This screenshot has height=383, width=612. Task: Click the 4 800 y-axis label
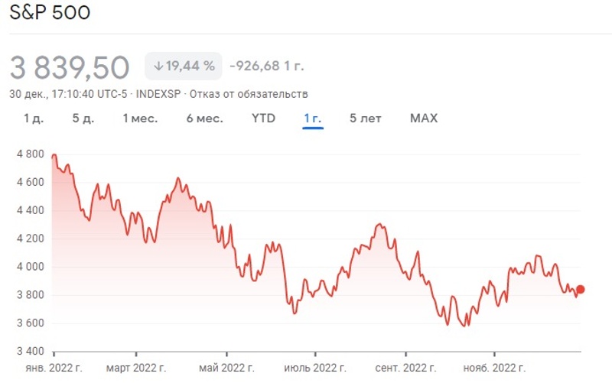[31, 154]
